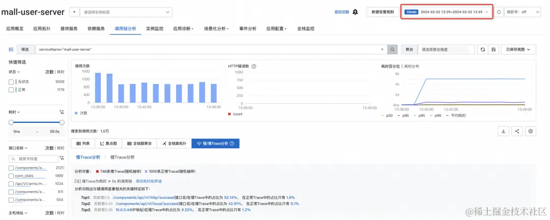Screen dimensions: 550x220
Task: Open the 应用概览 tab
Action: point(15,28)
